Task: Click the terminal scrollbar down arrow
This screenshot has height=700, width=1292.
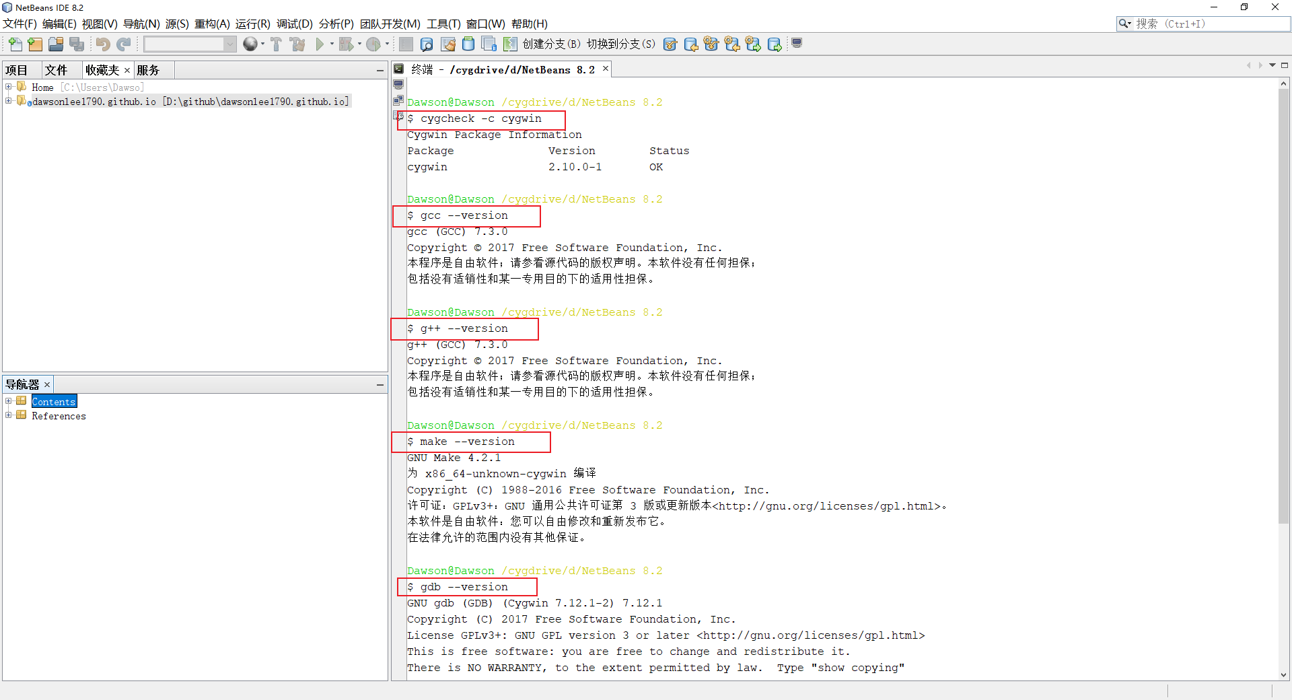Action: point(1283,674)
